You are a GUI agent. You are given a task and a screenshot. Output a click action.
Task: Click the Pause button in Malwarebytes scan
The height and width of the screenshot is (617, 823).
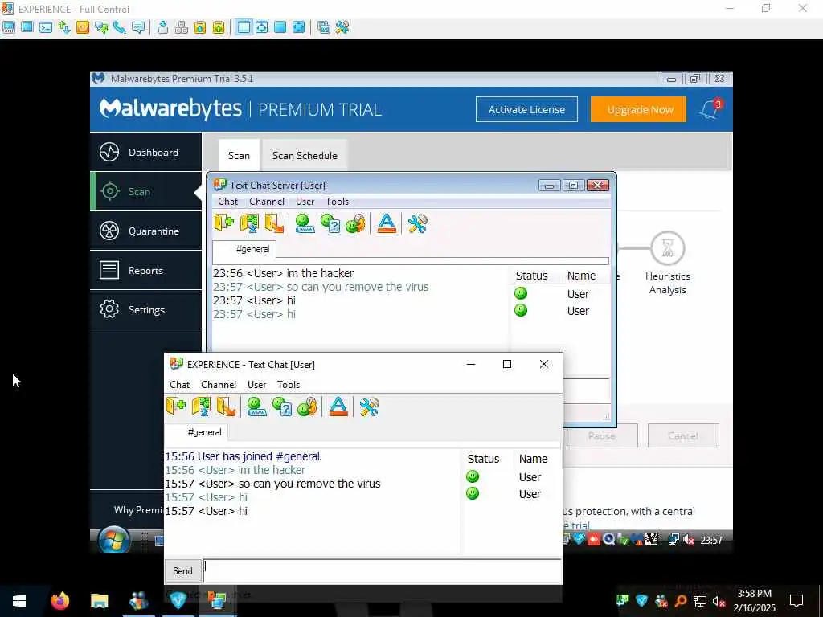601,435
